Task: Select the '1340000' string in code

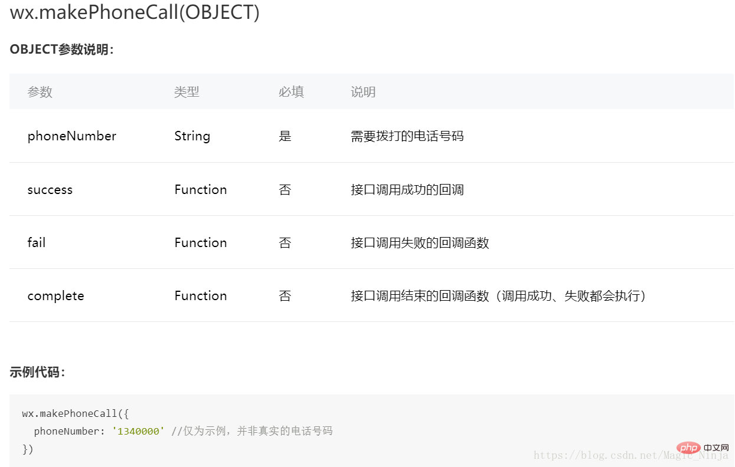Action: pyautogui.click(x=138, y=431)
